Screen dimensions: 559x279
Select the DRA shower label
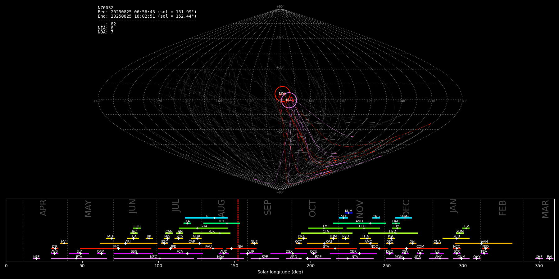tap(301, 237)
